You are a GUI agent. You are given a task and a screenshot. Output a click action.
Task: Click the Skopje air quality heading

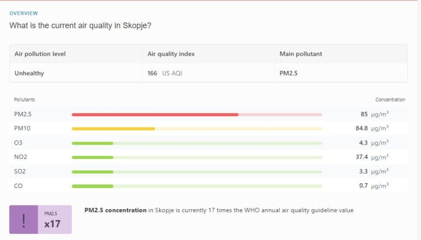pyautogui.click(x=80, y=25)
